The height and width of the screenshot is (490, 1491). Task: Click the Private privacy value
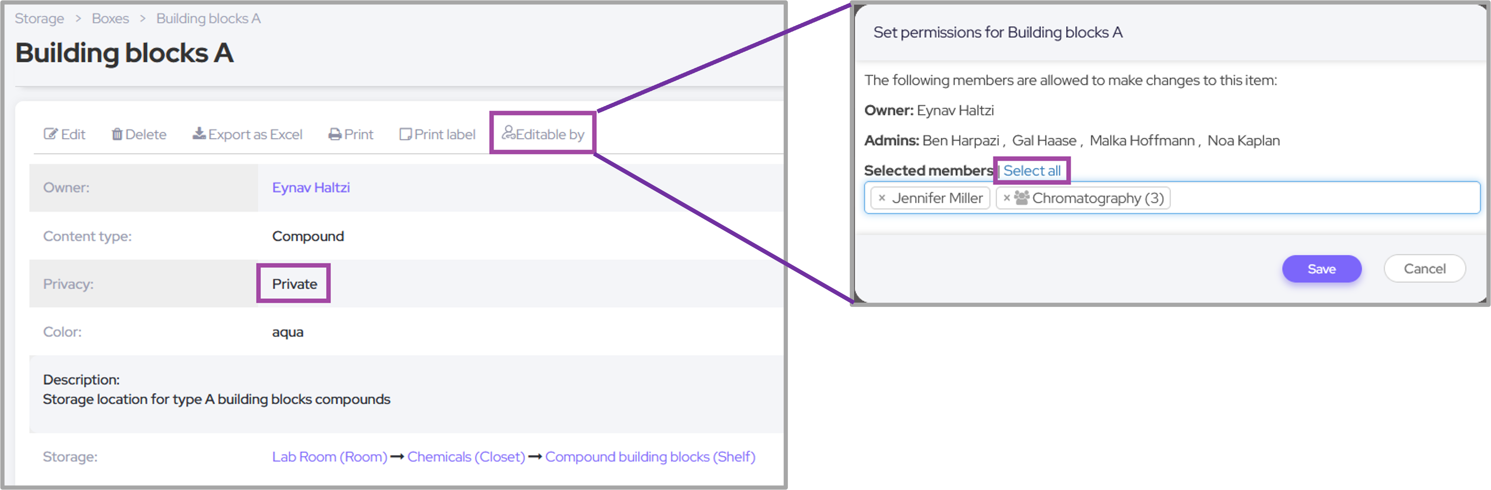point(294,284)
